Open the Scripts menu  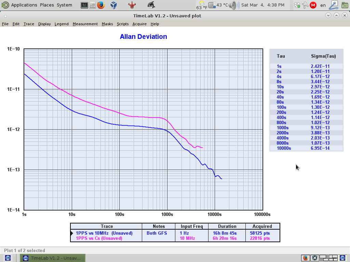123,24
